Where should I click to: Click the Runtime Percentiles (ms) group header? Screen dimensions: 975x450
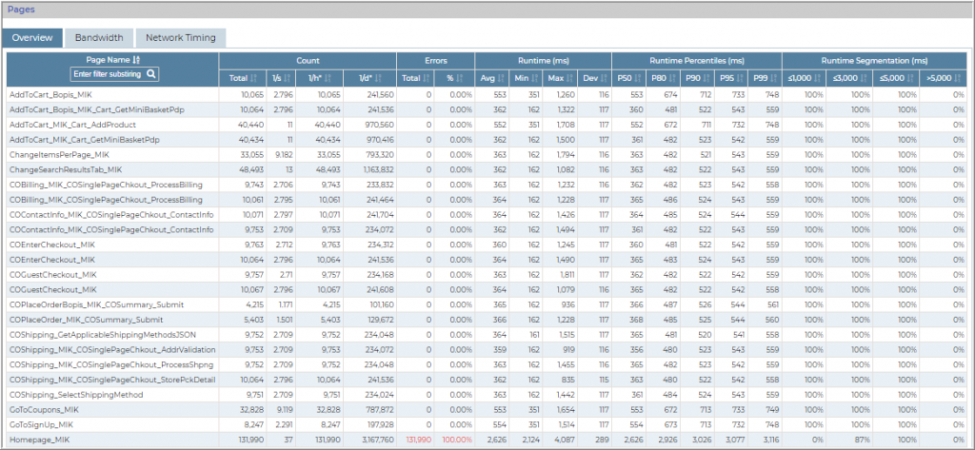click(697, 61)
